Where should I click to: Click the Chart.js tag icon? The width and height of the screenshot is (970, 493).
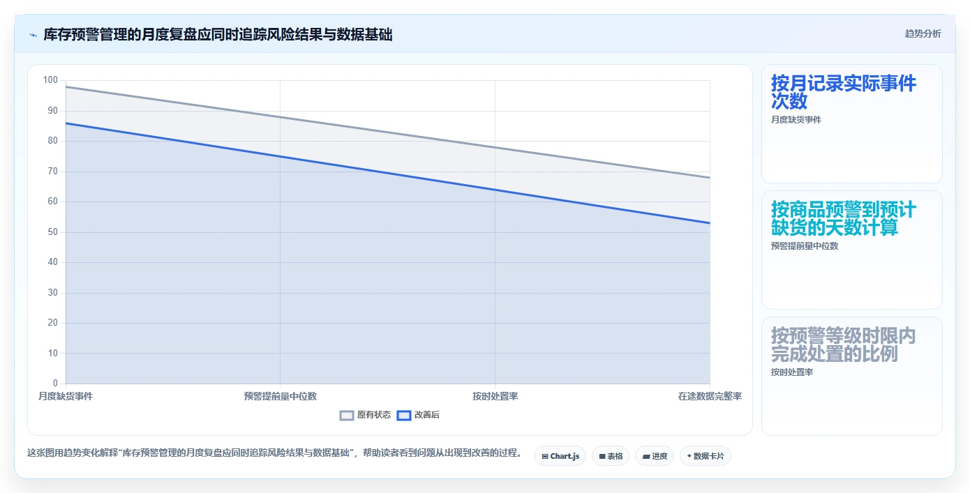545,457
